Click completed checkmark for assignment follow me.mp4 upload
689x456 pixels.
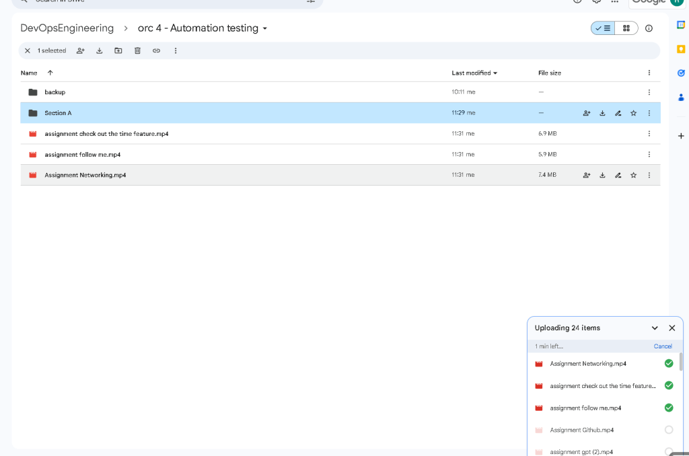point(669,408)
